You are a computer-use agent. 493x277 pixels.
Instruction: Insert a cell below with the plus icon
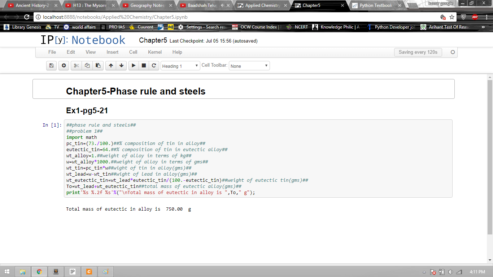[x=64, y=66]
